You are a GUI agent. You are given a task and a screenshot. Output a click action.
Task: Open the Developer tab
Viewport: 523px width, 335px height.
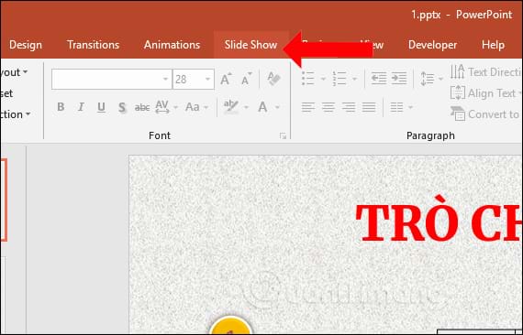[432, 45]
